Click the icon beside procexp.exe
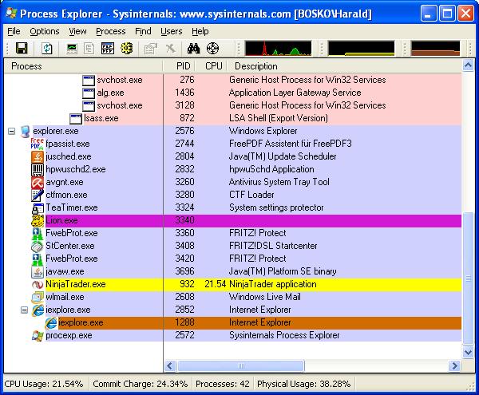Viewport: 479px width, 395px height. tap(38, 335)
